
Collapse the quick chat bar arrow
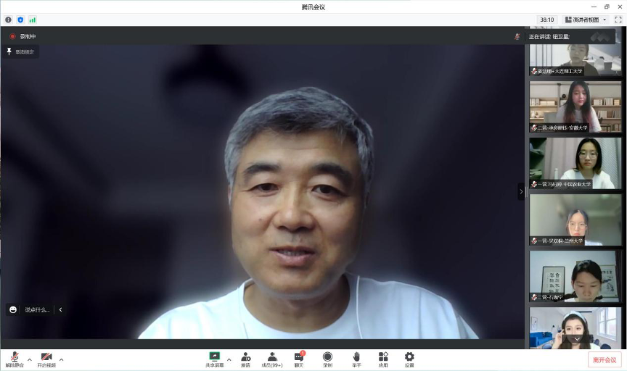click(x=60, y=309)
